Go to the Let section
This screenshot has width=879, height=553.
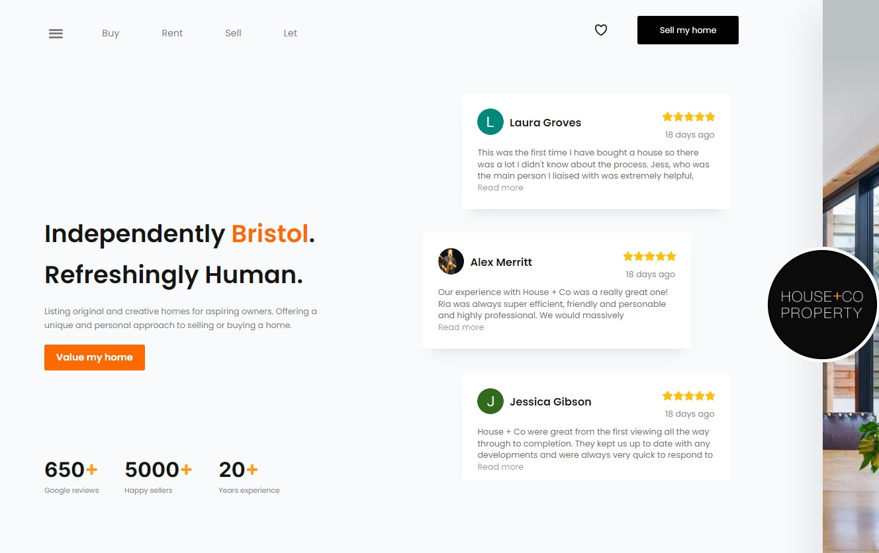click(290, 33)
